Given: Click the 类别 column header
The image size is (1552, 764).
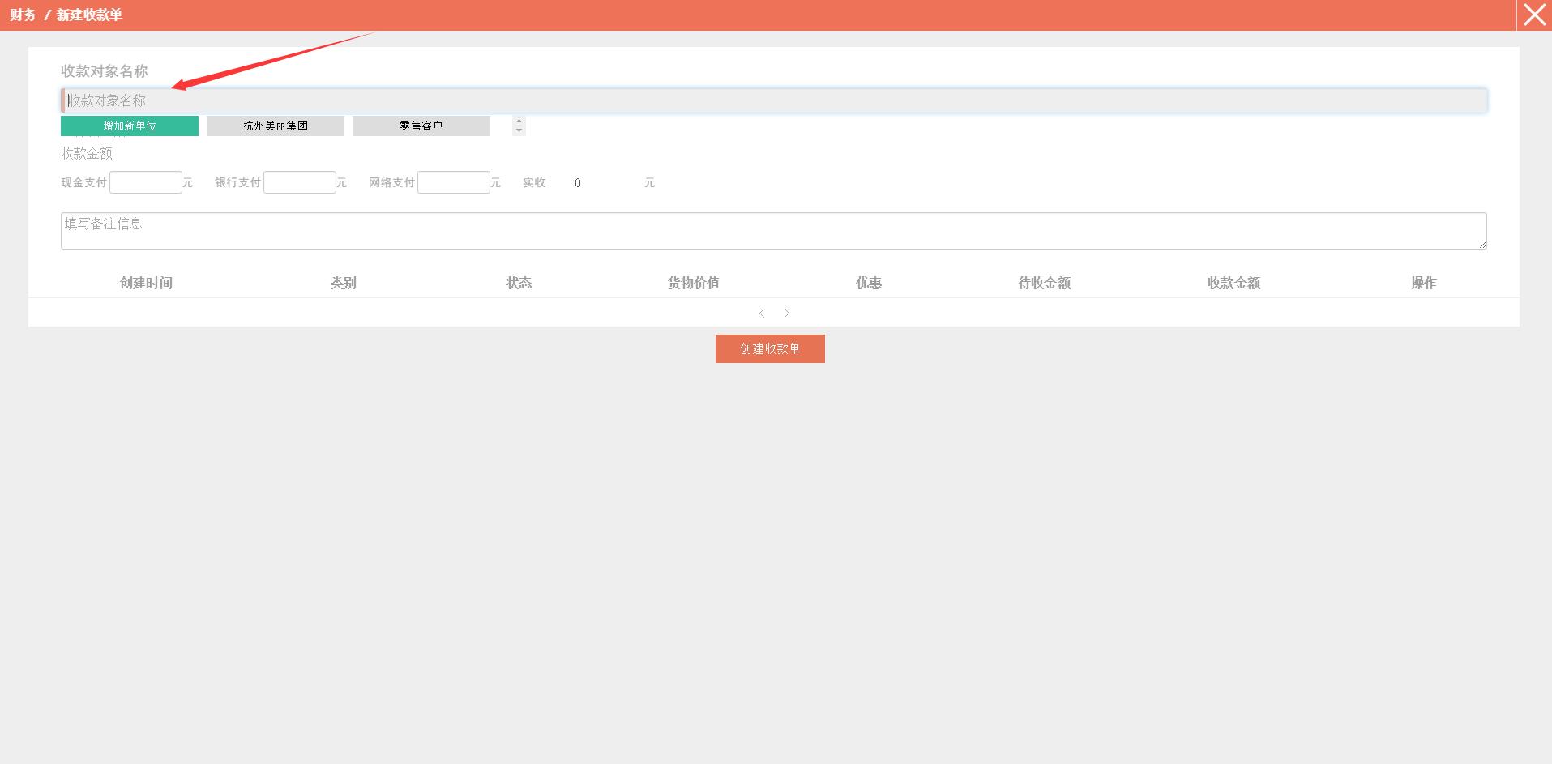Looking at the screenshot, I should (x=343, y=283).
